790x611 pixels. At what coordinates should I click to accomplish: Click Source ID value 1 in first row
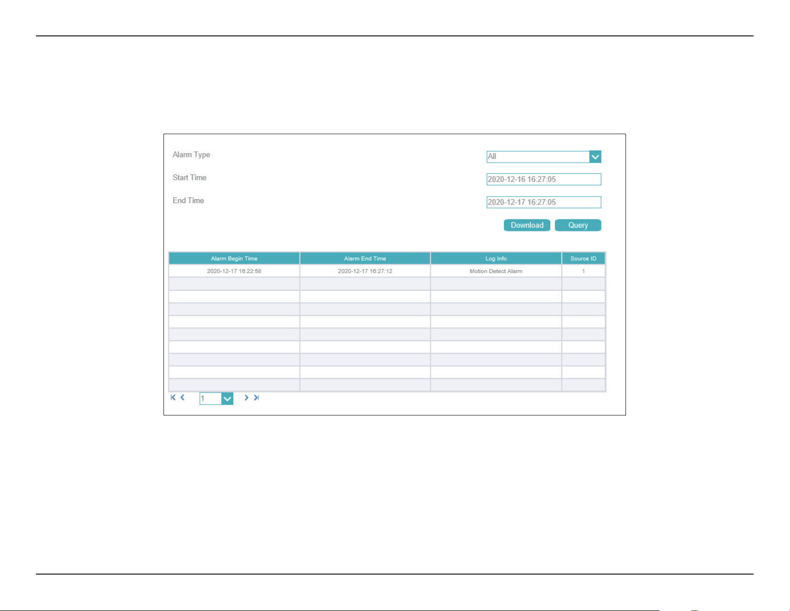[583, 271]
